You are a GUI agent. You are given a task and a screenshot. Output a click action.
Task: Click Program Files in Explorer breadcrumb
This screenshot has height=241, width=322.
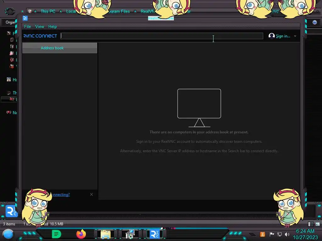(119, 12)
